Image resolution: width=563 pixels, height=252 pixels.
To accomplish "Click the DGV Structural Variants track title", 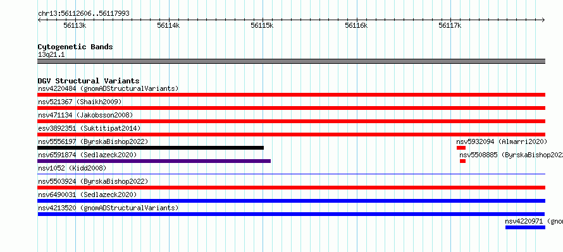I will click(x=89, y=81).
